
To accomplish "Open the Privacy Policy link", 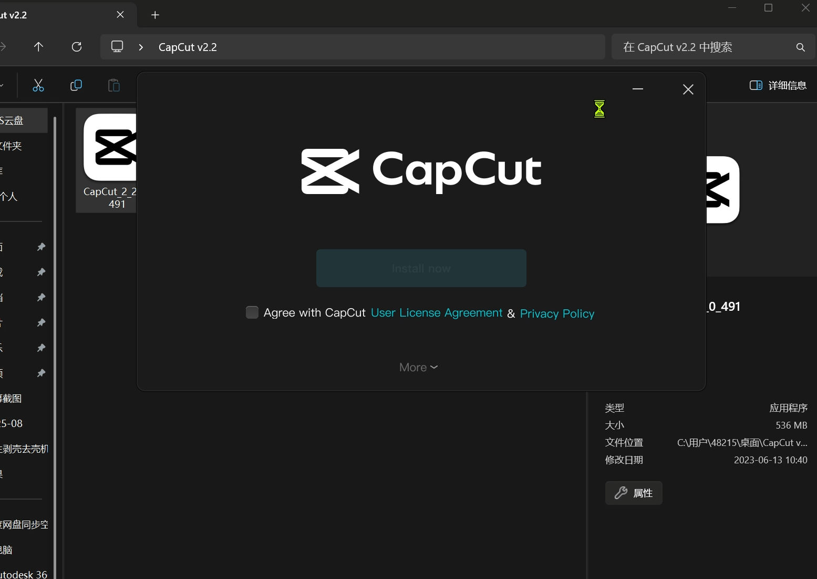I will [557, 313].
